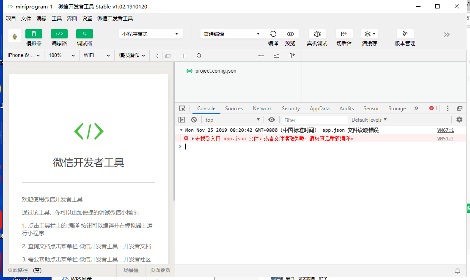Viewport: 470px width, 280px height.
Task: Open the VM67:1 source link
Action: pyautogui.click(x=445, y=130)
